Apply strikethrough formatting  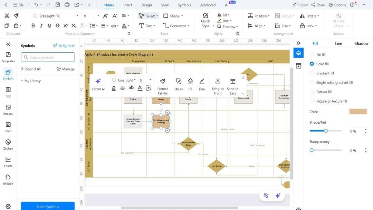57,25
